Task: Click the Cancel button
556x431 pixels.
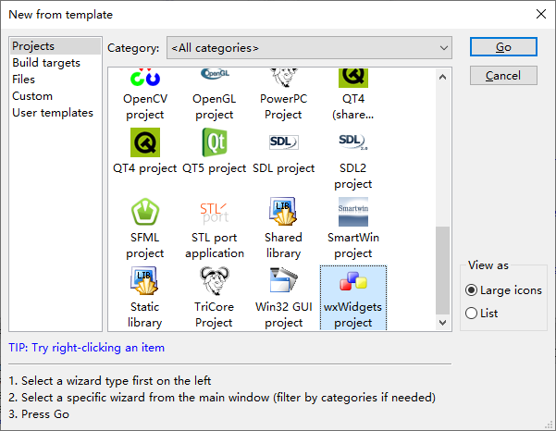Action: [503, 76]
